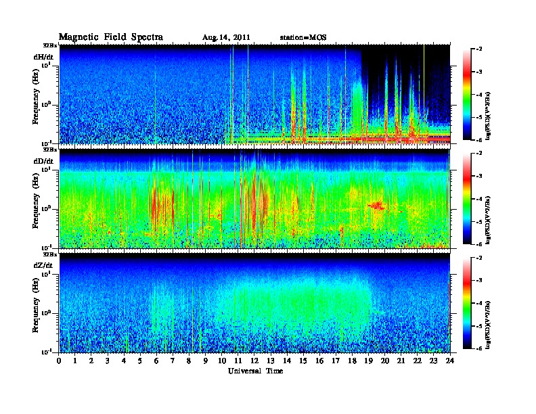Click the "14" hour tick label
Image resolution: width=536 pixels, height=414 pixels.
tap(287, 361)
